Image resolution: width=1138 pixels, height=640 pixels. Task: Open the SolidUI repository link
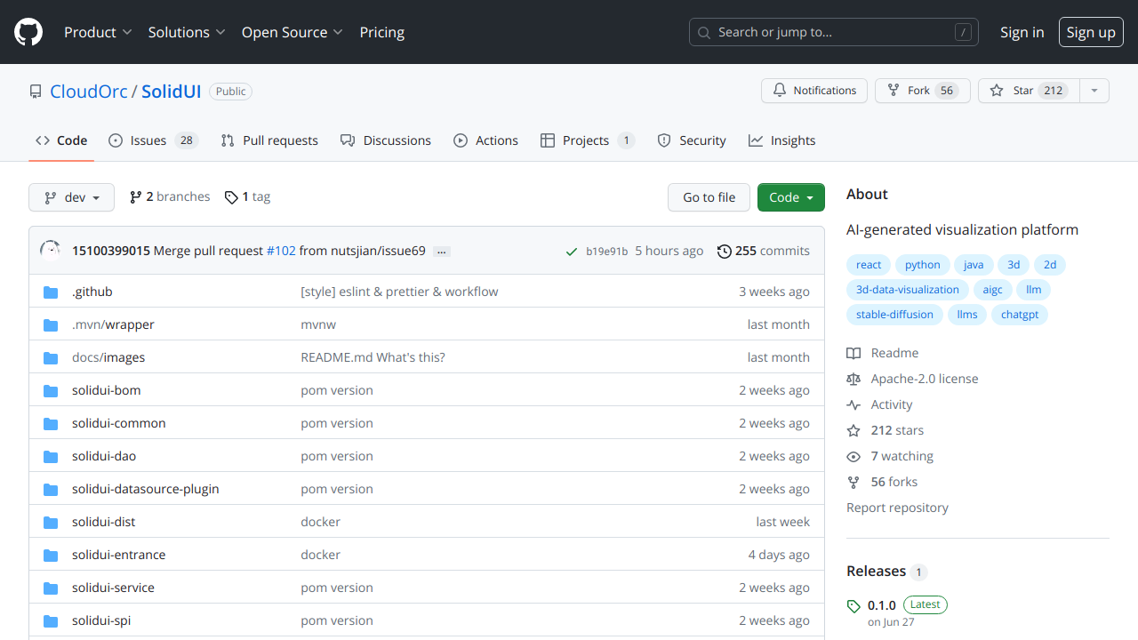coord(172,92)
